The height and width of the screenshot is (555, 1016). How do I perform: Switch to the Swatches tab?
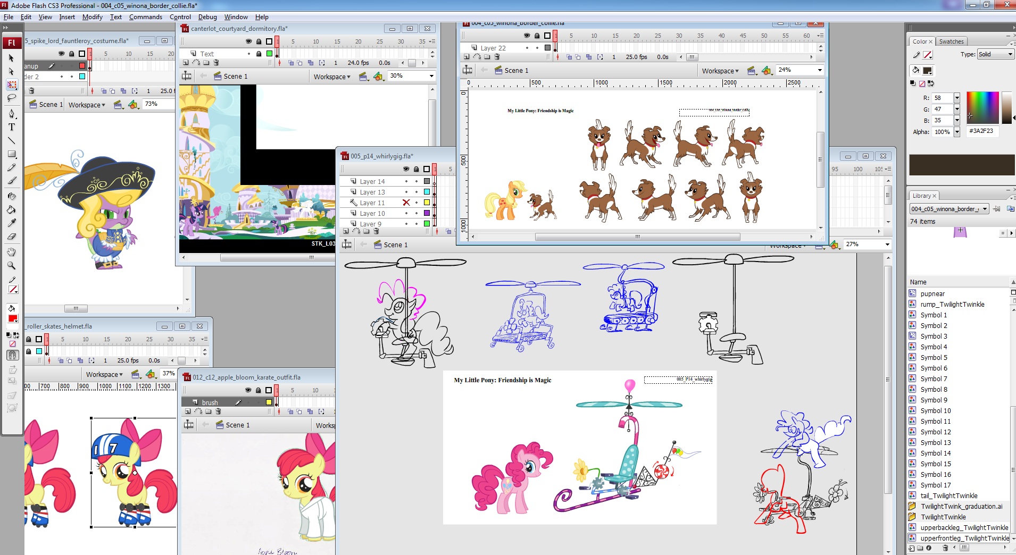pos(951,41)
